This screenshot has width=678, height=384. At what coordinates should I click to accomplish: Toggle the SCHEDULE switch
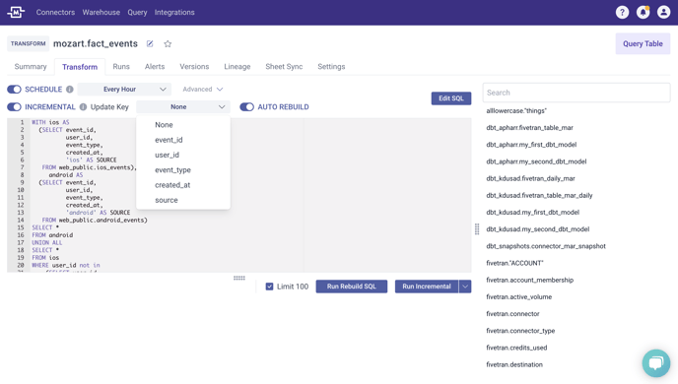[14, 90]
